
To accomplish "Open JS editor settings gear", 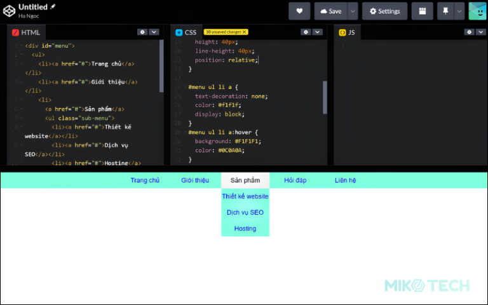I will 470,32.
